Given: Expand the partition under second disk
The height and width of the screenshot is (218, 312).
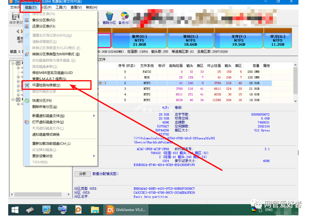Looking at the screenshot, I should coord(18,104).
